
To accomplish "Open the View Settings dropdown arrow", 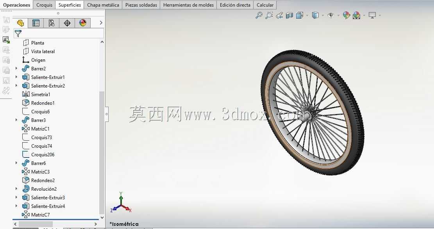I will 380,15.
